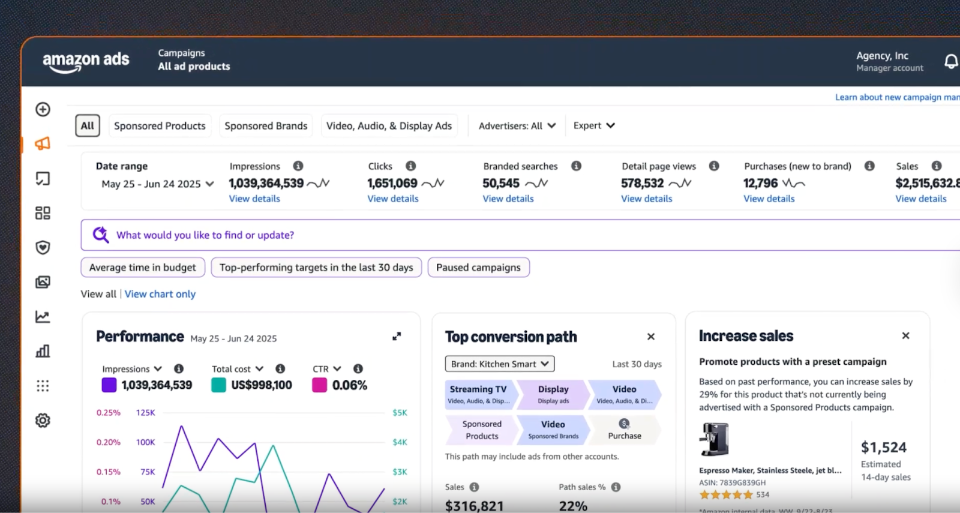
Task: Open the date range May 25 - Jun 24 2025 dropdown
Action: tap(158, 184)
